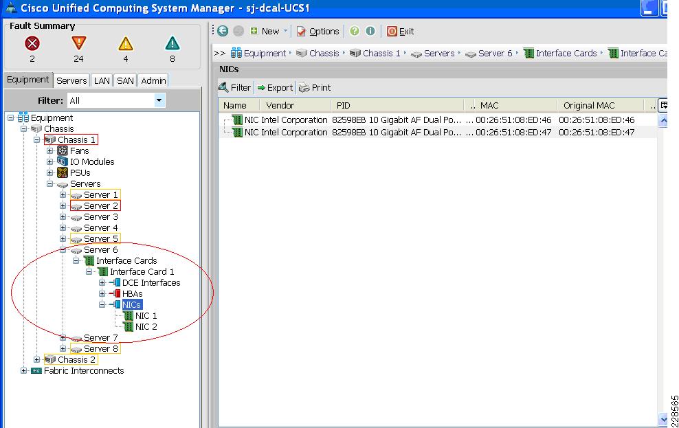679x428 pixels.
Task: Select the IO Modules icon in tree
Action: coord(63,161)
